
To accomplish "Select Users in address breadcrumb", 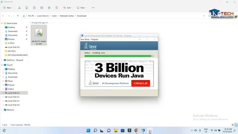I will click(x=55, y=16).
